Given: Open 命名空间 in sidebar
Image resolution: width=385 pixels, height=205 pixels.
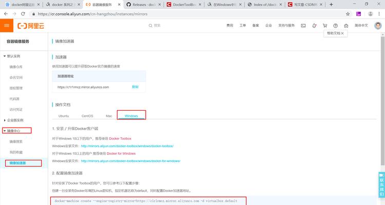Looking at the screenshot, I should pyautogui.click(x=16, y=77).
